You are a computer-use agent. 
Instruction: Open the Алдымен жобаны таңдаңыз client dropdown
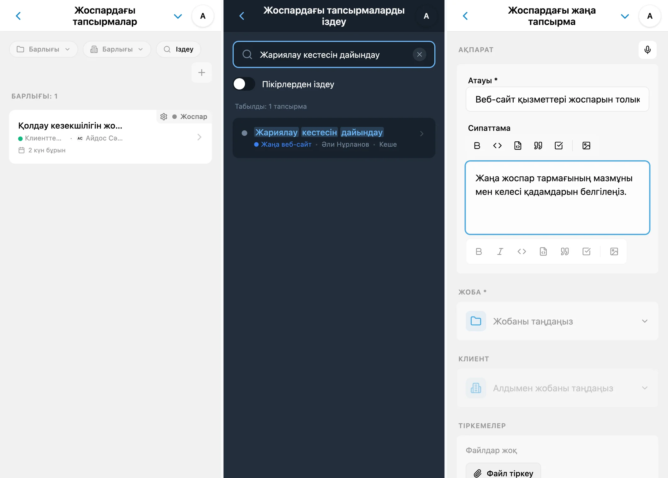pos(558,388)
